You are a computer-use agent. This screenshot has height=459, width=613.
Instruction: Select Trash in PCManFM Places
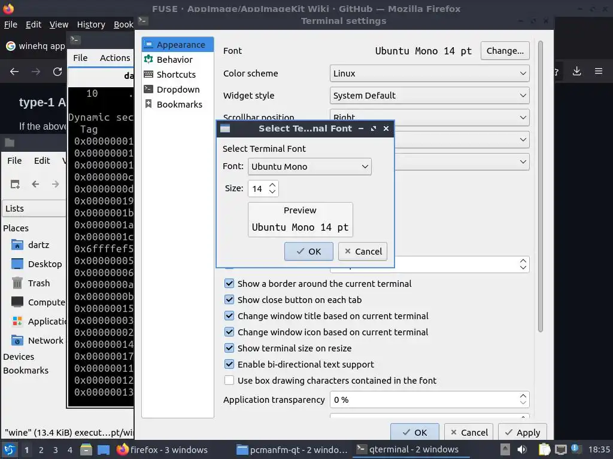coord(31,283)
